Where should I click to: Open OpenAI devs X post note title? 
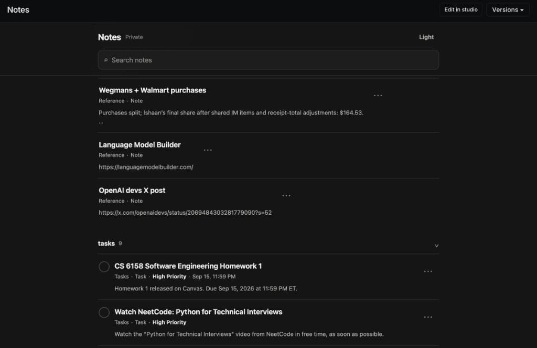click(132, 191)
